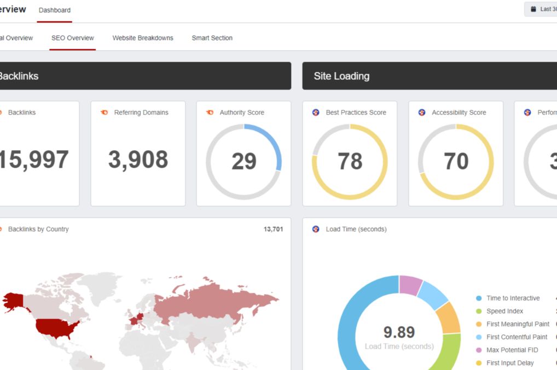This screenshot has height=370, width=557.
Task: Click Germany on the backlinks map
Action: coord(140,317)
